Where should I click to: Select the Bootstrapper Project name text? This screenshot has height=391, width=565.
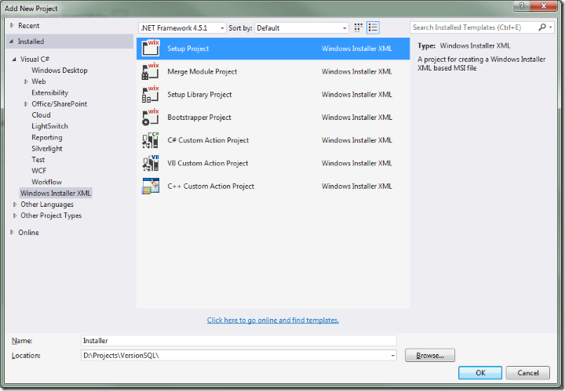[199, 118]
